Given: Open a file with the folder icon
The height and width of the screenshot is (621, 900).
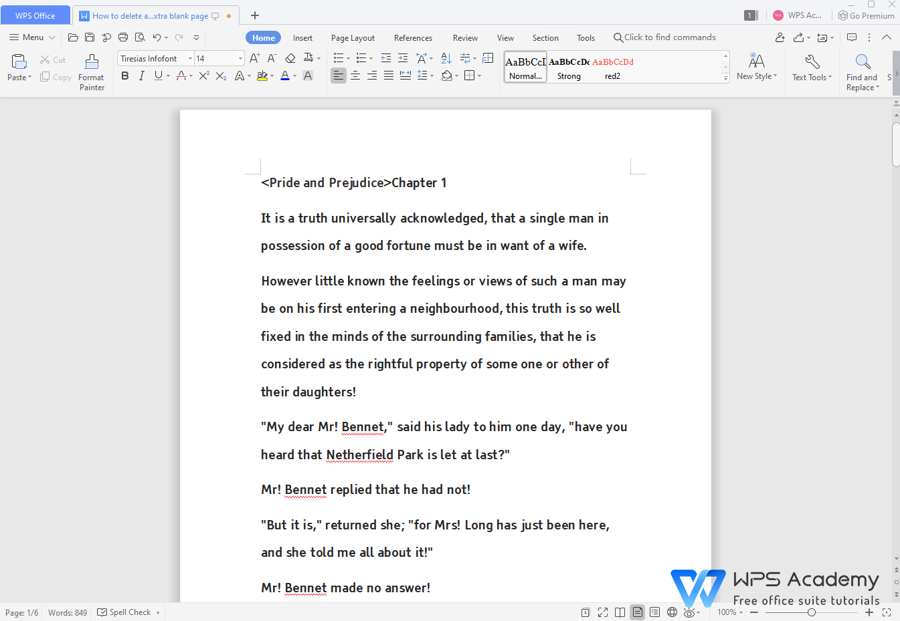Looking at the screenshot, I should coord(73,37).
